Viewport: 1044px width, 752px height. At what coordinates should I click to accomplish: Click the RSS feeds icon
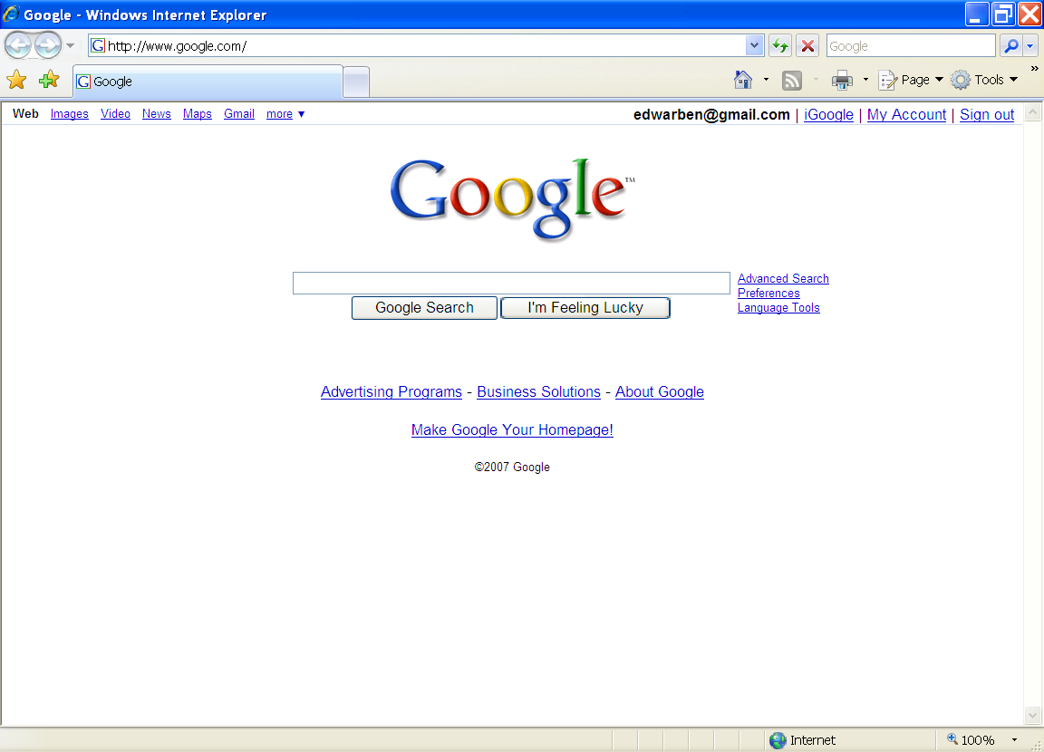(x=792, y=80)
